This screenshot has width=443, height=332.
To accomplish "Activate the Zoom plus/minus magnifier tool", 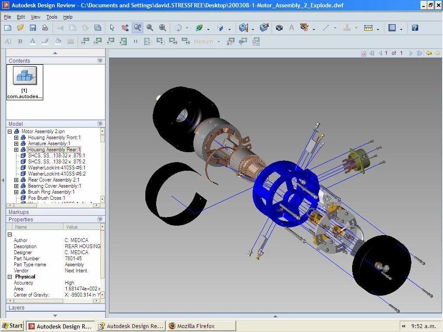I will (x=137, y=28).
